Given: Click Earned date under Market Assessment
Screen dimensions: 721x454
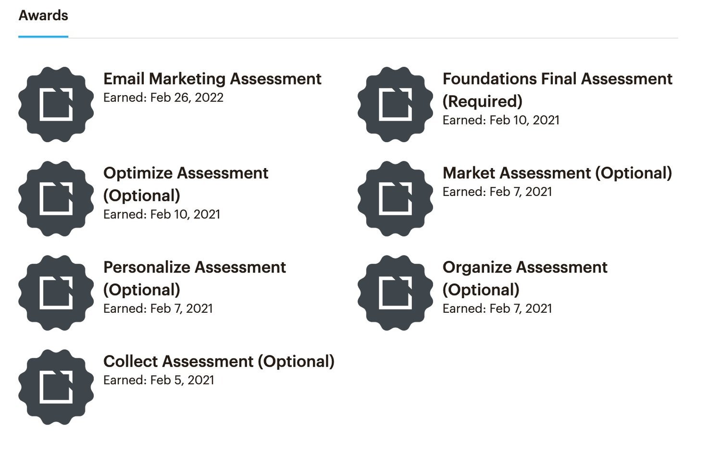Looking at the screenshot, I should [x=497, y=192].
